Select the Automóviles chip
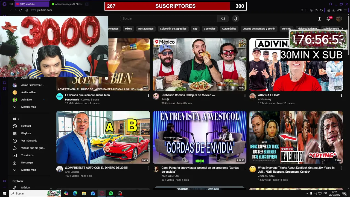Screen dimensions: 350x197 [x=229, y=29]
